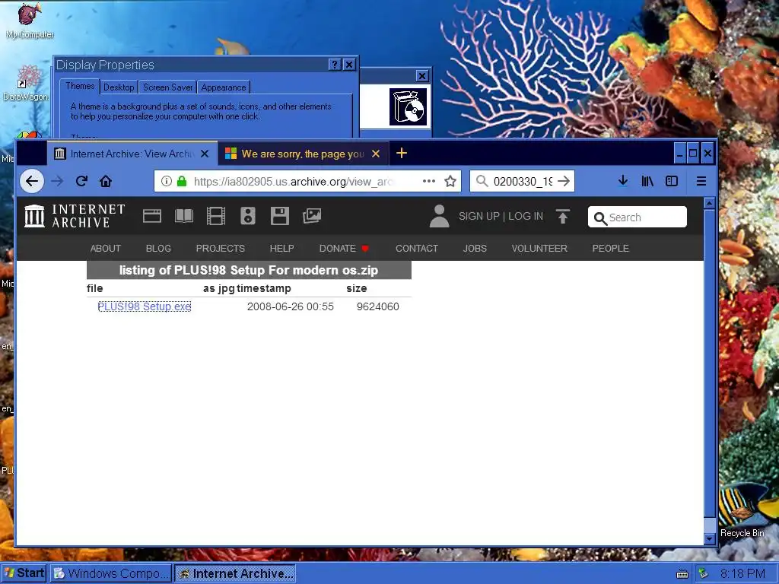This screenshot has width=779, height=584.
Task: Click SIGN UP link
Action: 479,217
